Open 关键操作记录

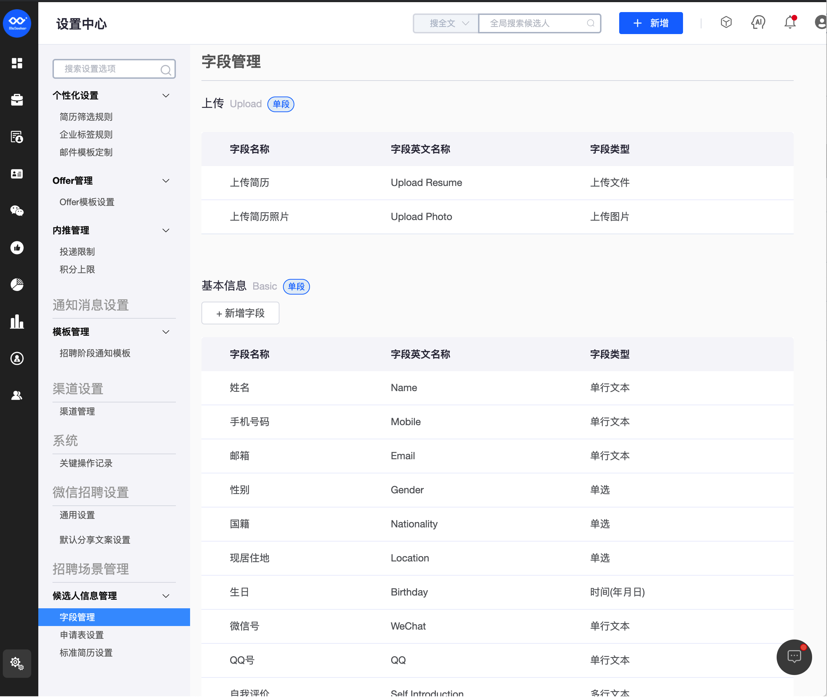click(86, 463)
